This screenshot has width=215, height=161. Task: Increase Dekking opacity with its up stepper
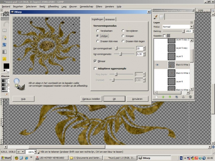(193, 30)
